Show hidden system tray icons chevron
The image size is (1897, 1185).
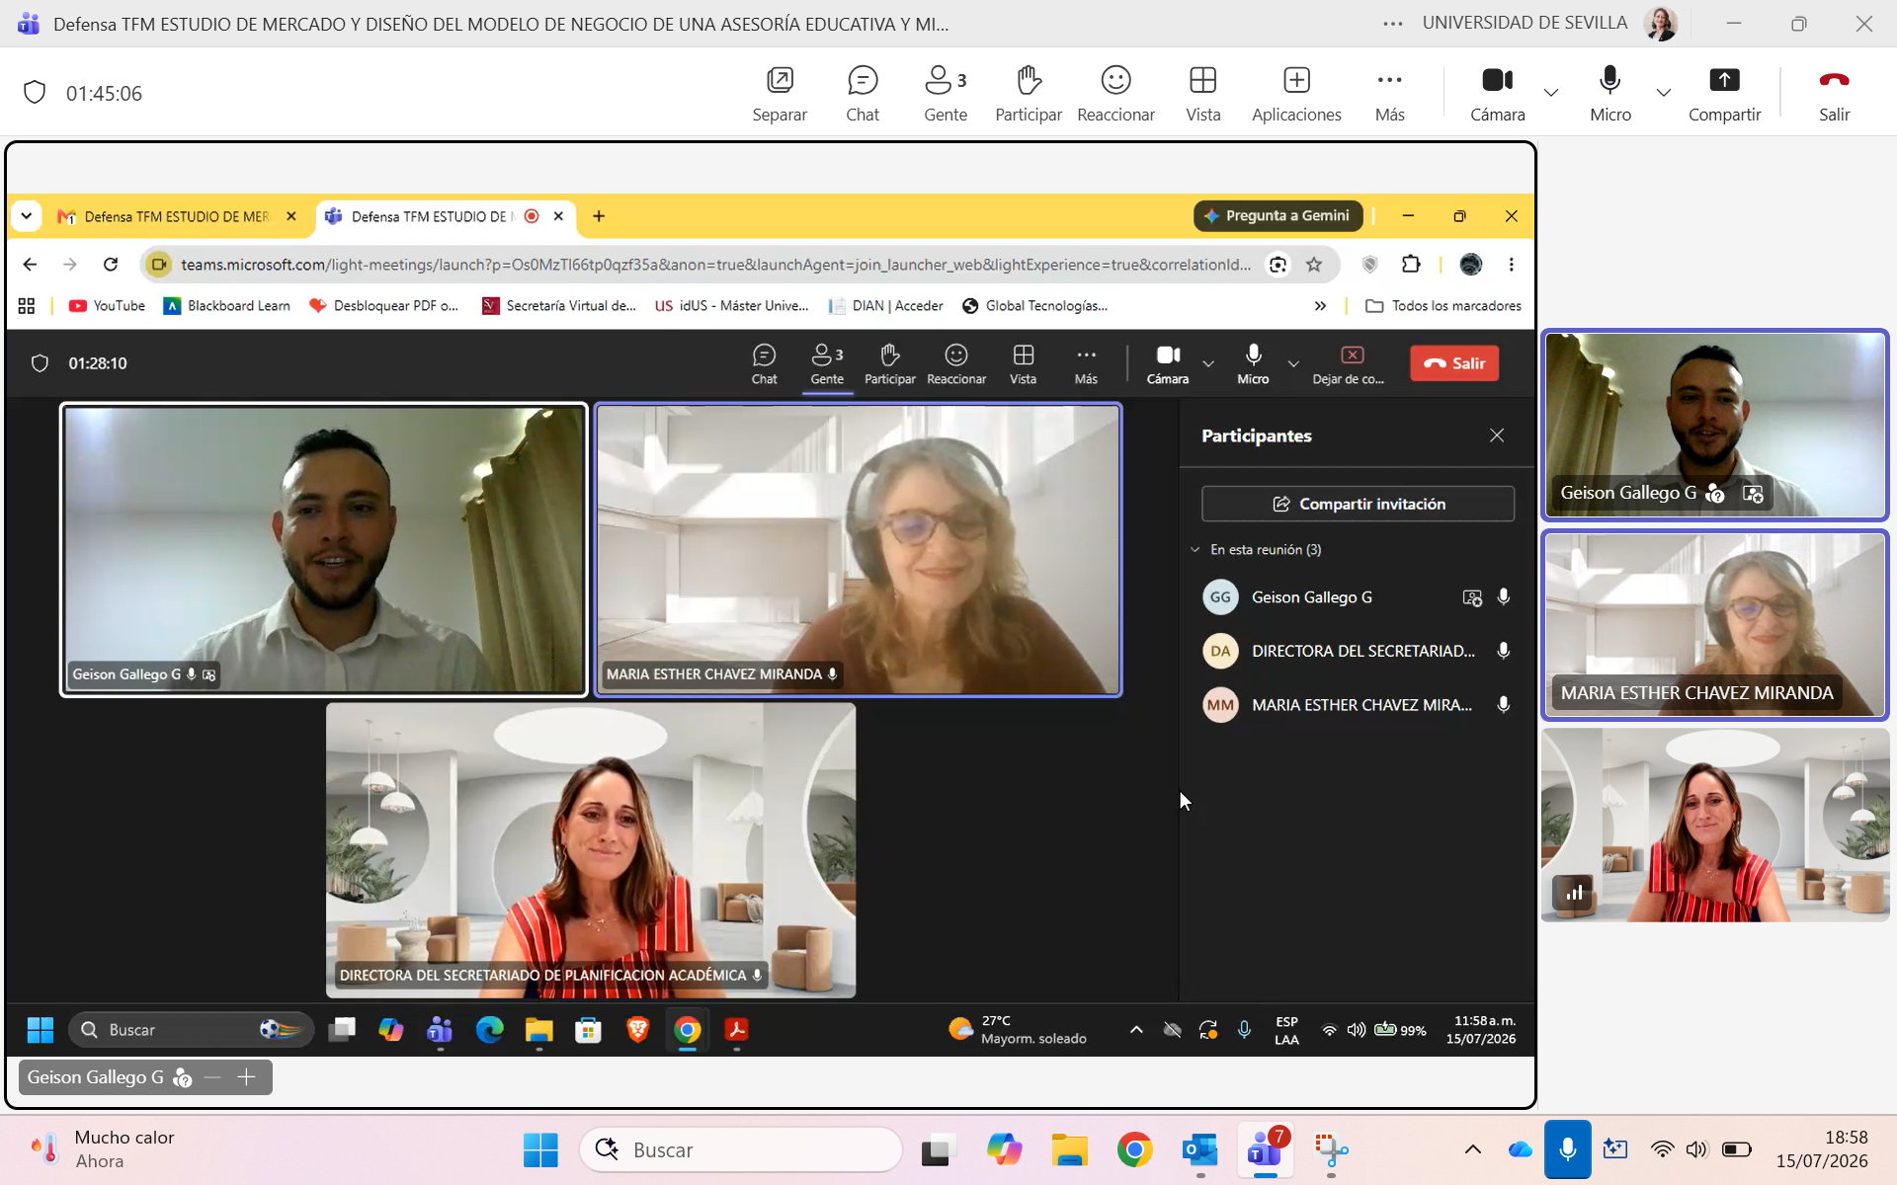[1472, 1149]
